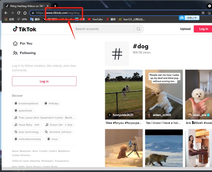Screen dimensions: 212x172
Task: Click the browser back arrow
Action: click(6, 13)
